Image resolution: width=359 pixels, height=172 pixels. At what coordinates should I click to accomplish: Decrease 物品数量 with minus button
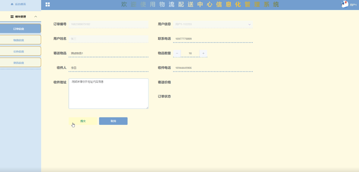[177, 53]
